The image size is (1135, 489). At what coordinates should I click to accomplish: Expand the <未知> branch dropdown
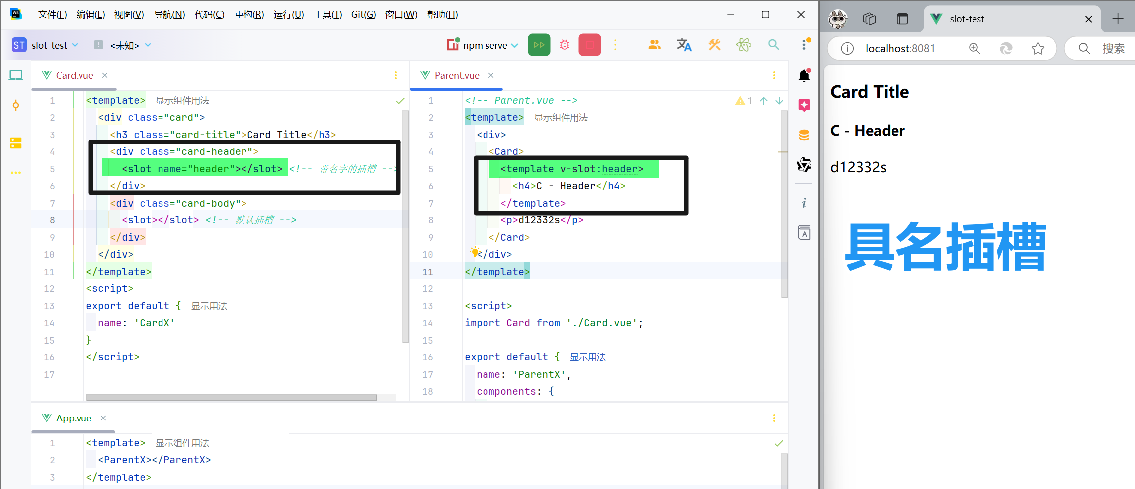tap(123, 45)
